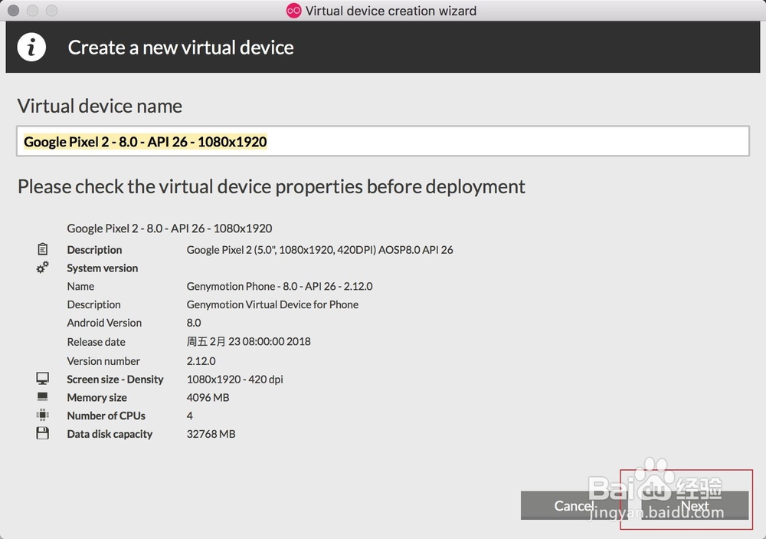The image size is (766, 539).
Task: Click the minimize window button
Action: pyautogui.click(x=32, y=11)
